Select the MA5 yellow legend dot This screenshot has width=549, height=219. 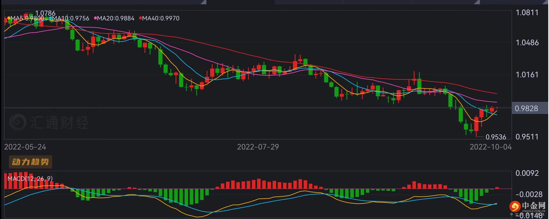point(9,18)
